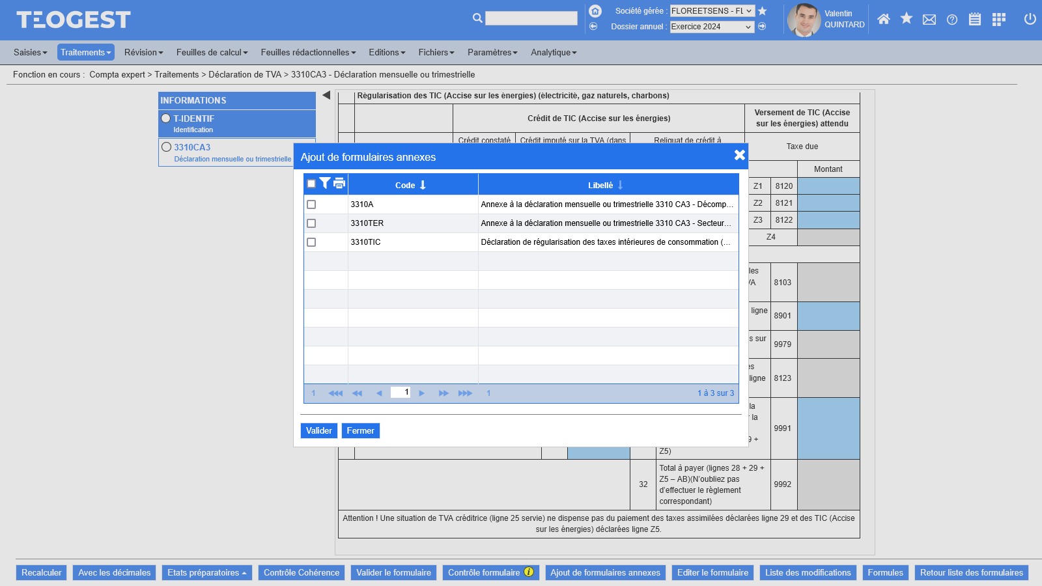This screenshot has height=586, width=1042.
Task: Open the Société gérée dropdown
Action: [x=712, y=11]
